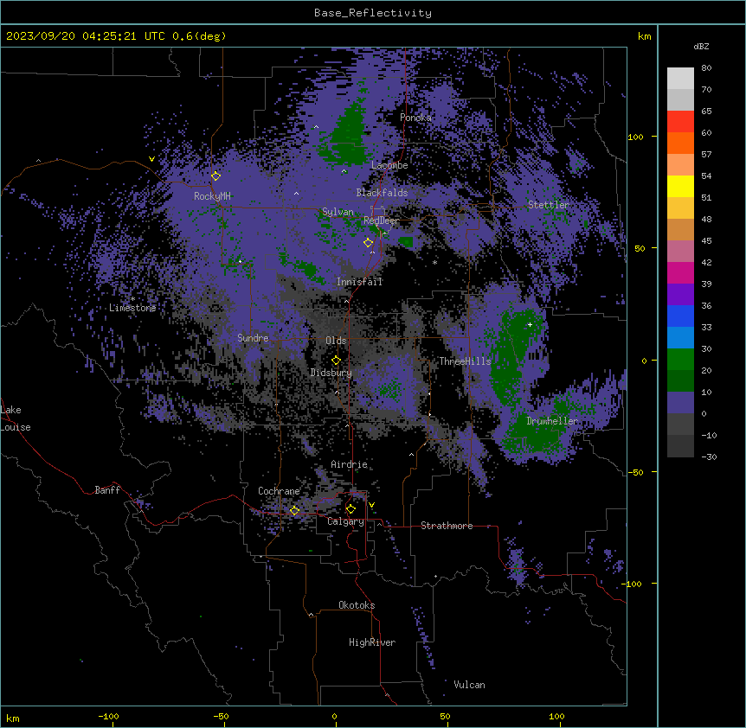Click the yellow diamond marker above RockyMH
The height and width of the screenshot is (728, 746).
pos(216,176)
